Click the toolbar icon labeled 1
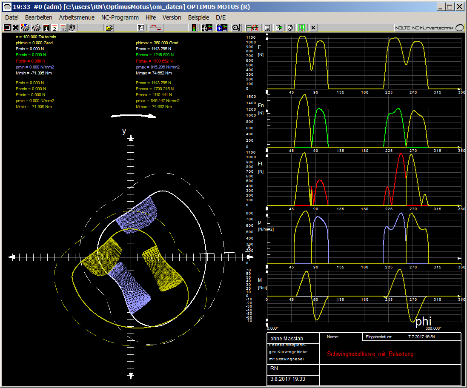 point(46,28)
